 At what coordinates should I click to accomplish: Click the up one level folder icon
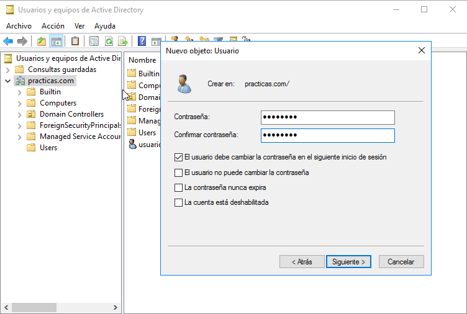[42, 41]
